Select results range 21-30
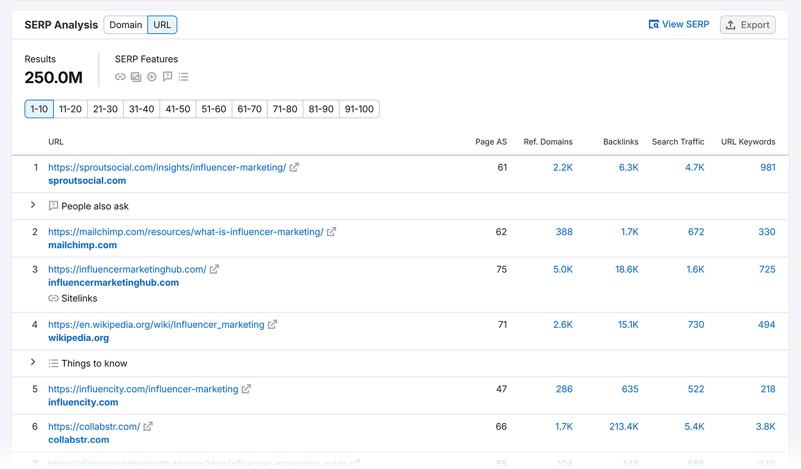 tap(105, 109)
